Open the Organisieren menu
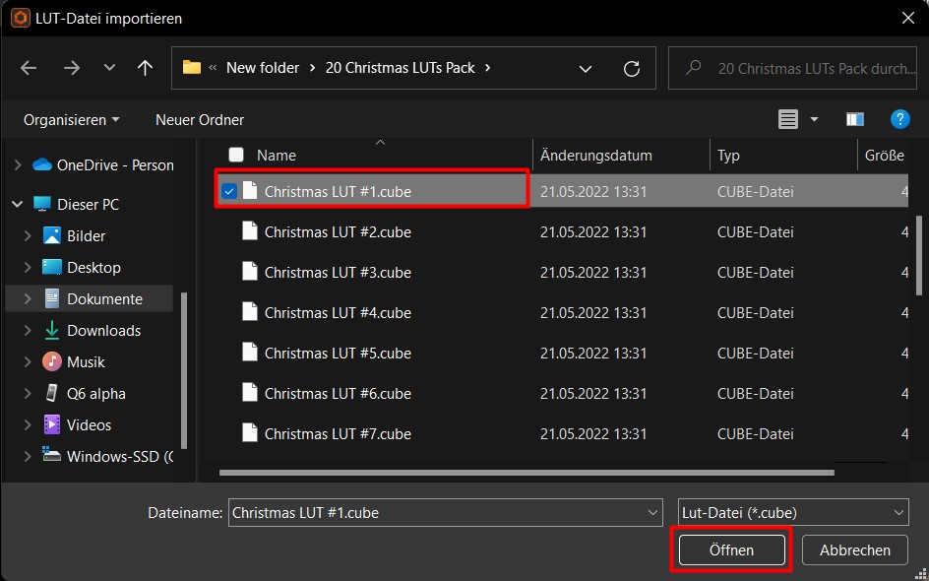 tap(71, 120)
